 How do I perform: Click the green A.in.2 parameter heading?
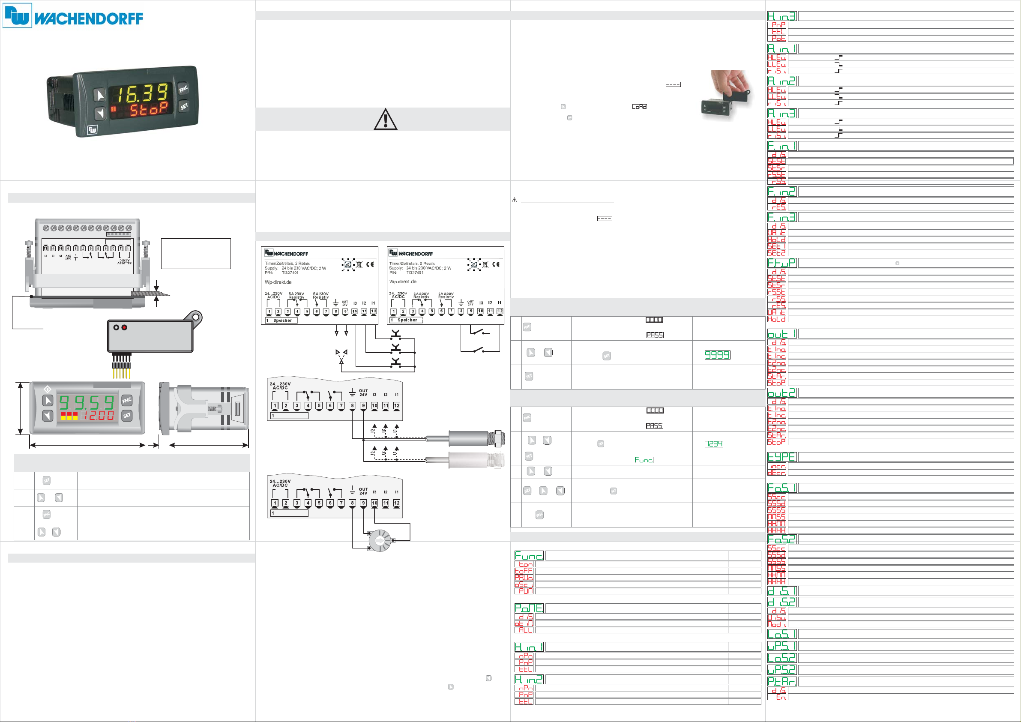782,81
